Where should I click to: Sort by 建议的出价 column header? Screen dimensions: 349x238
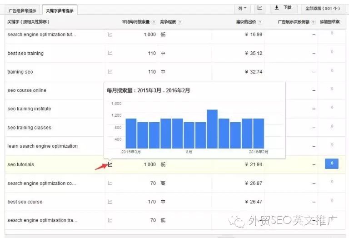246,22
